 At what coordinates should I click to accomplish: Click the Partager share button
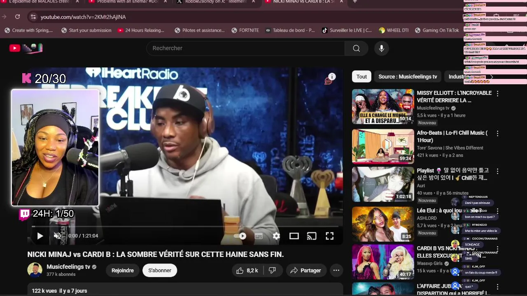pyautogui.click(x=305, y=271)
